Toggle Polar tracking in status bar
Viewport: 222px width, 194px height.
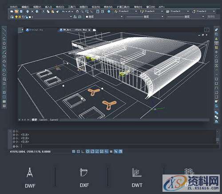click(87, 151)
